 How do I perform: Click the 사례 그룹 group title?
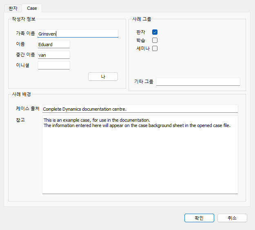(142, 19)
